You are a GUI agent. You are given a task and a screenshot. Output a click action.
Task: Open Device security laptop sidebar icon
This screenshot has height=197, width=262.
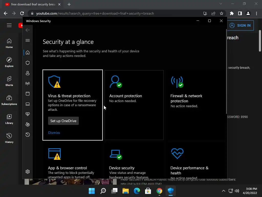click(28, 104)
